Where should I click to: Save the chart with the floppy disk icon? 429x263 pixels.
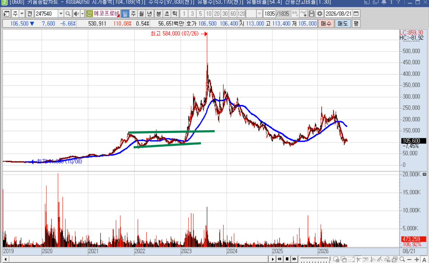[312, 14]
